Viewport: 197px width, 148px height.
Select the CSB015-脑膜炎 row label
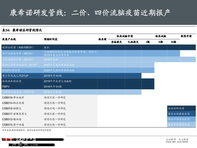coord(12,108)
